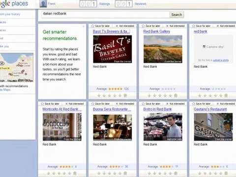Click Not interested X on Monticello card

point(66,104)
